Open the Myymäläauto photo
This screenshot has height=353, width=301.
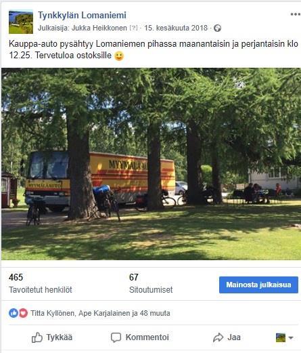coord(151,164)
